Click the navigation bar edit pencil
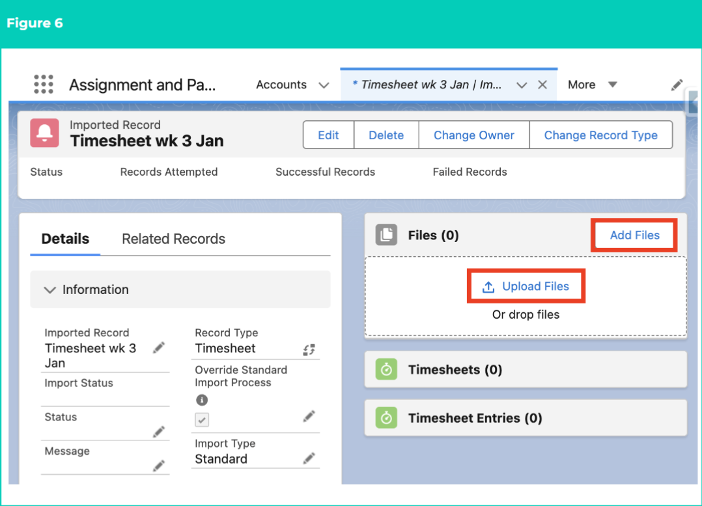Screen dimensions: 702x506 677,85
